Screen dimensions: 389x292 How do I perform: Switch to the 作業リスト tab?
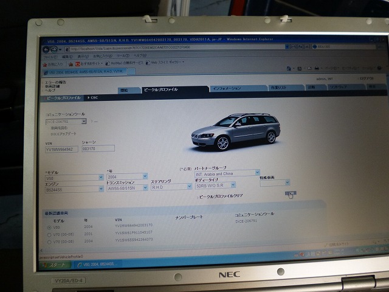(286, 88)
